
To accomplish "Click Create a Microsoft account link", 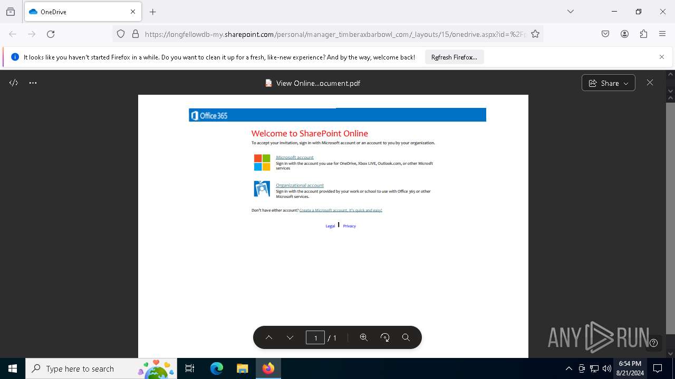I will tap(341, 211).
